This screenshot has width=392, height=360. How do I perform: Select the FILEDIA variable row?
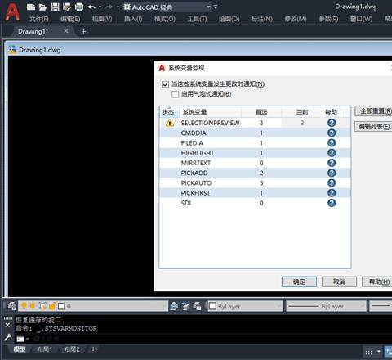pyautogui.click(x=255, y=143)
